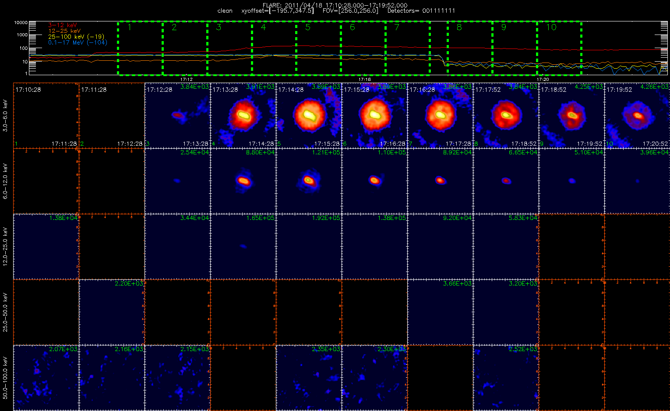Open the 3-6 keV image at 17:12:28
670x411 pixels.
(177, 115)
